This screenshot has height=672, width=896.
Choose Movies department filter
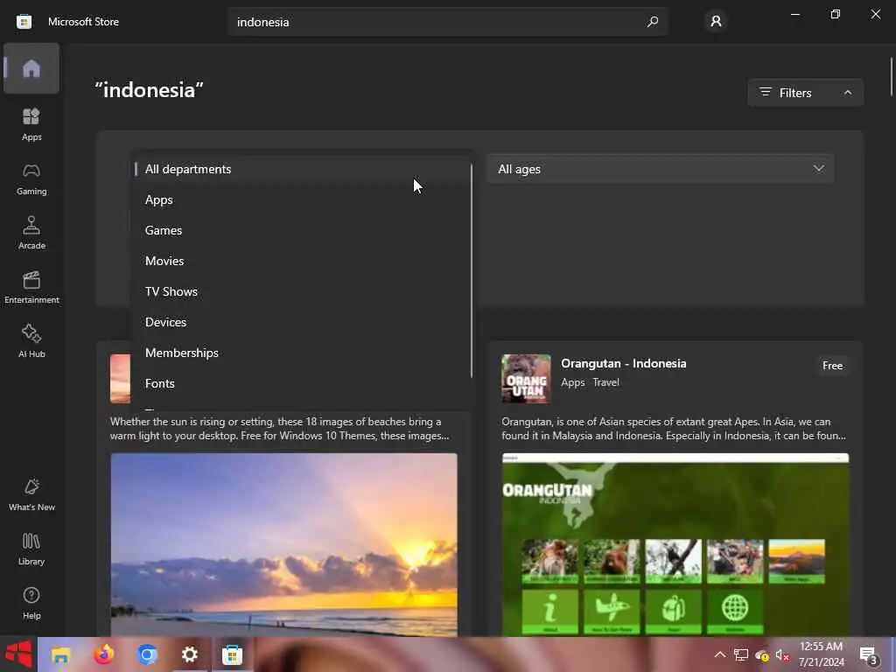301,261
